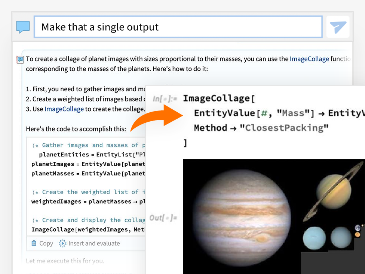
Task: Follow the ImageCollage link in step 3
Action: click(x=64, y=109)
